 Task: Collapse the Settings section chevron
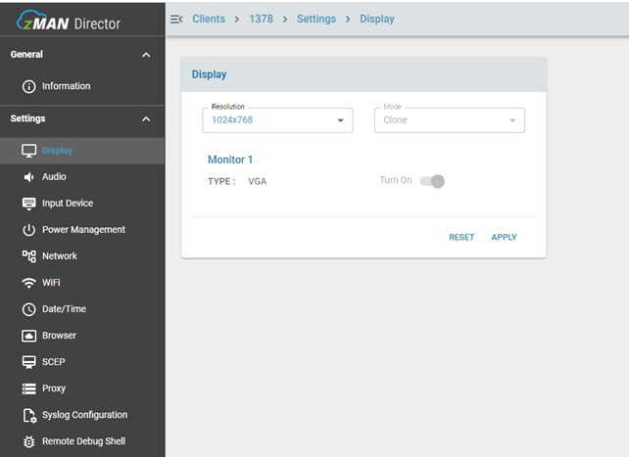click(x=146, y=119)
